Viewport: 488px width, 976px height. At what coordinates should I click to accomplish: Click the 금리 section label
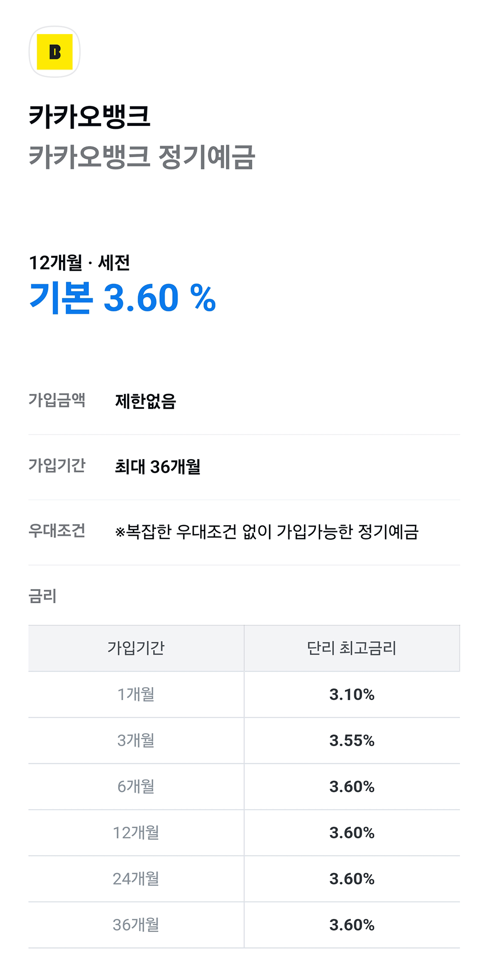[x=43, y=596]
